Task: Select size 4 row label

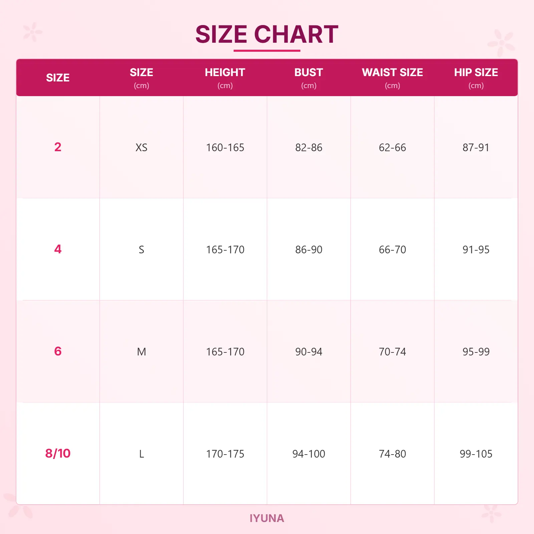Action: click(x=58, y=249)
